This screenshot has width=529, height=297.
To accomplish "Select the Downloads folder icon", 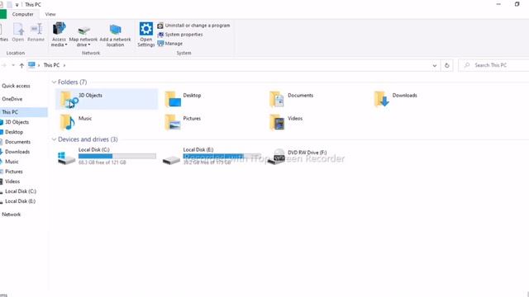I will [381, 99].
